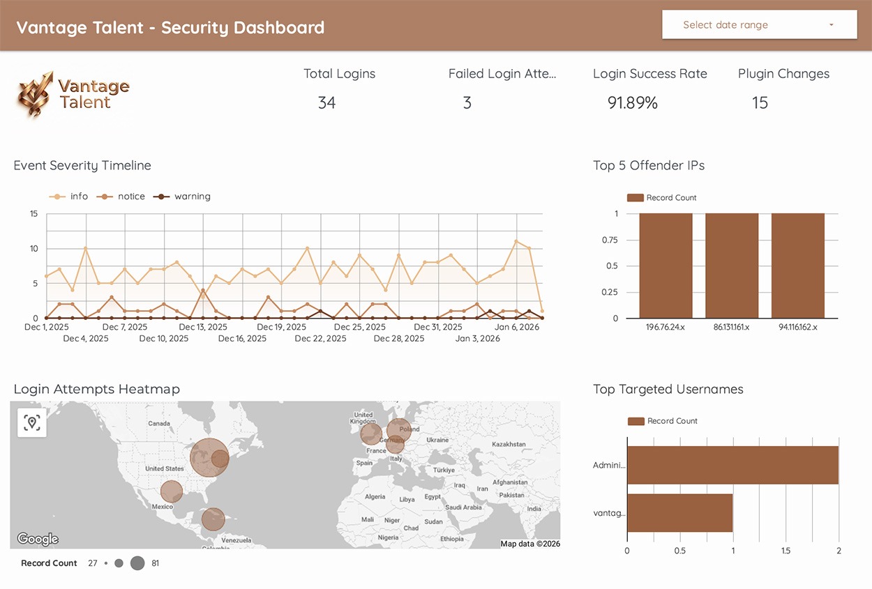This screenshot has width=872, height=589.
Task: Click the Admin username bar
Action: click(732, 465)
